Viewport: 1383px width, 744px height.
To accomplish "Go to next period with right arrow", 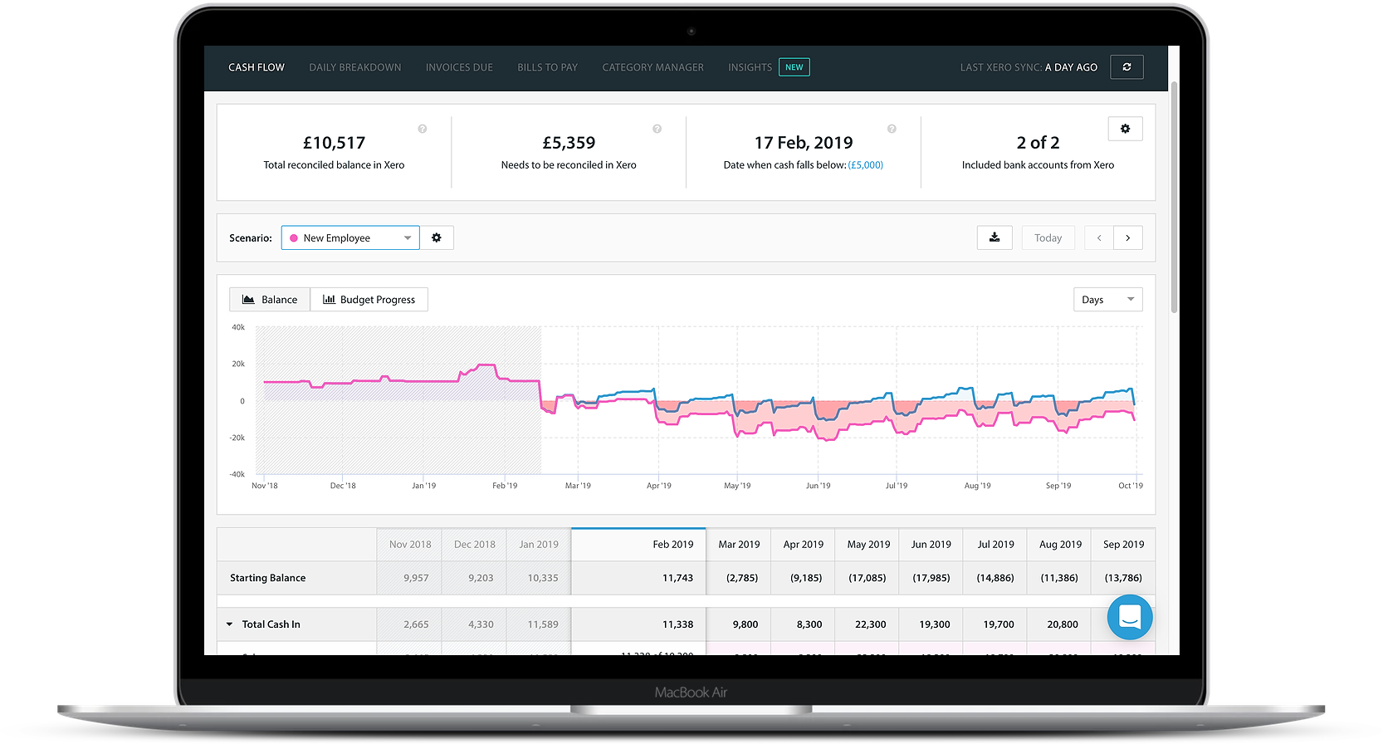I will (1128, 238).
